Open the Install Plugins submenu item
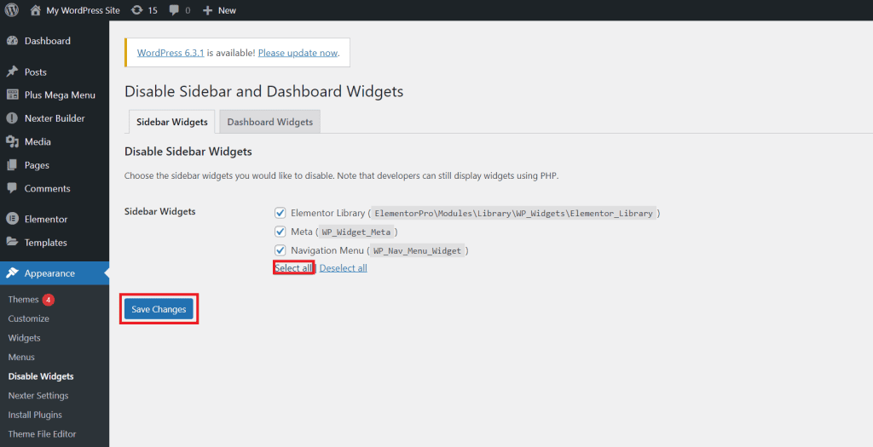 [x=34, y=415]
